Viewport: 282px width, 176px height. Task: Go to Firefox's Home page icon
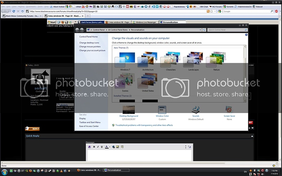22,11
